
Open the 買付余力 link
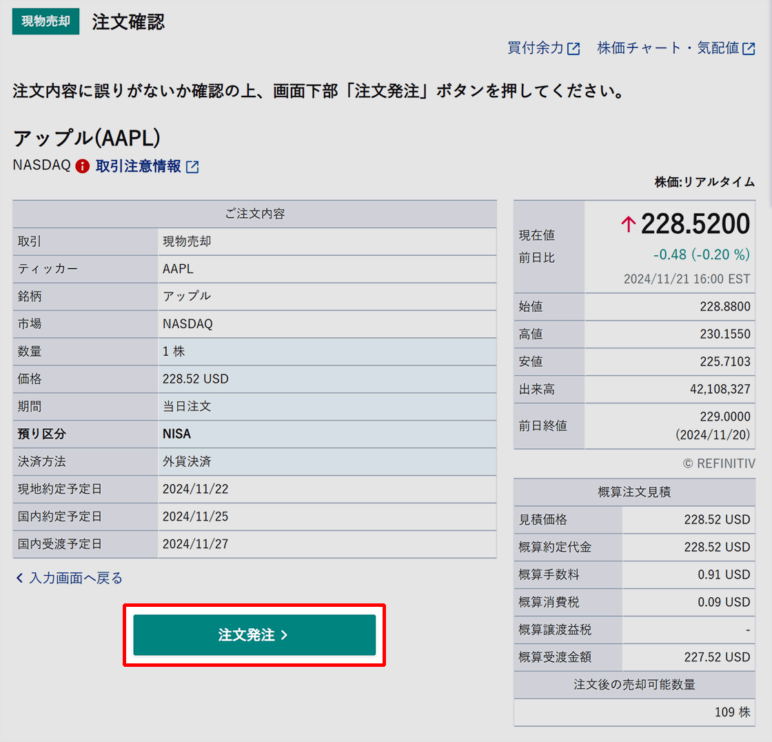[x=544, y=48]
